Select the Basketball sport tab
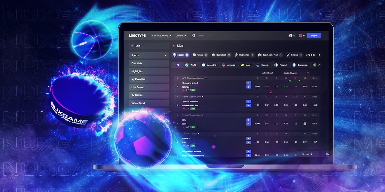This screenshot has width=385, height=192. tap(221, 55)
